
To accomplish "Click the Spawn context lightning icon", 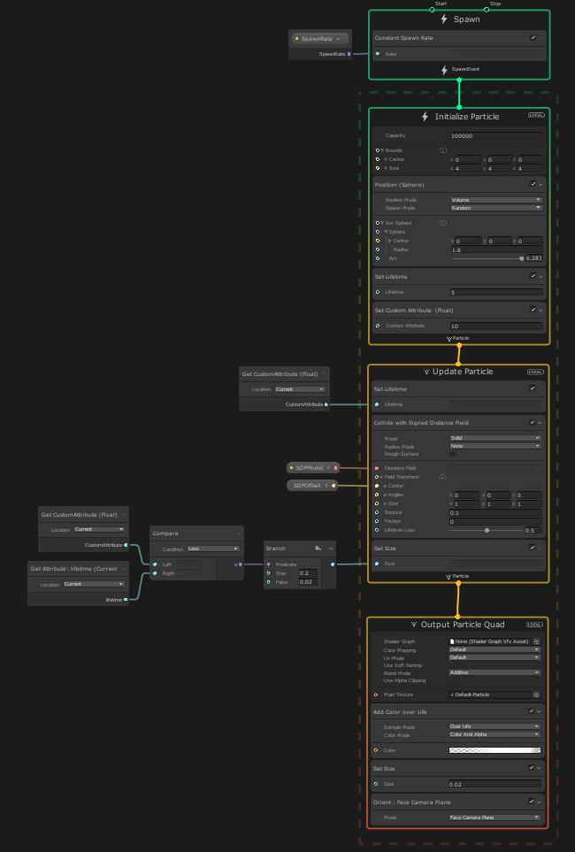I will (444, 19).
